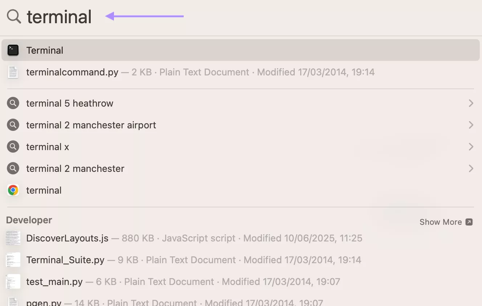
Task: Click the Chrome icon for terminal search
Action: point(13,190)
